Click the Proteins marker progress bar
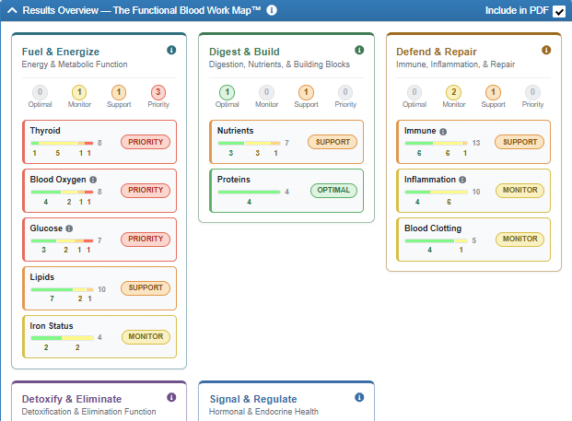Image resolution: width=572 pixels, height=421 pixels. (249, 192)
